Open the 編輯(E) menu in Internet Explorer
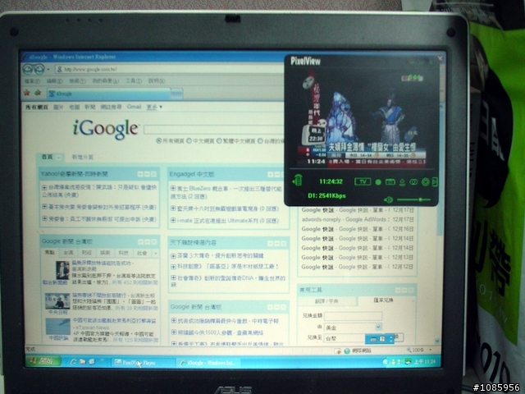525x394 pixels. click(54, 81)
